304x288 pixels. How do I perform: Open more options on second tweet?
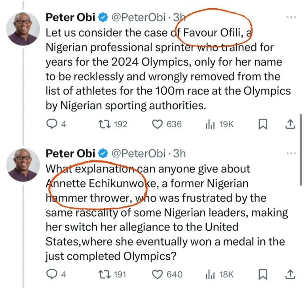pyautogui.click(x=291, y=153)
